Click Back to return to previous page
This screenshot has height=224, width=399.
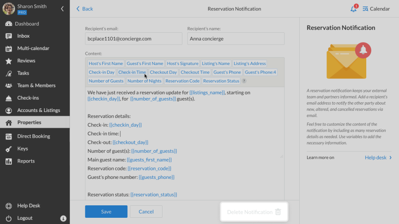pos(84,9)
